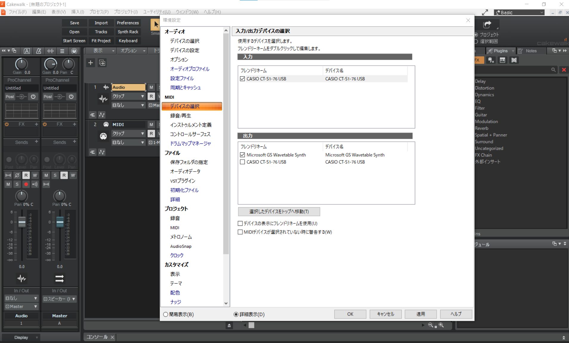Viewport: 569px width, 343px height.
Task: Switch to the Notes tab
Action: 531,51
